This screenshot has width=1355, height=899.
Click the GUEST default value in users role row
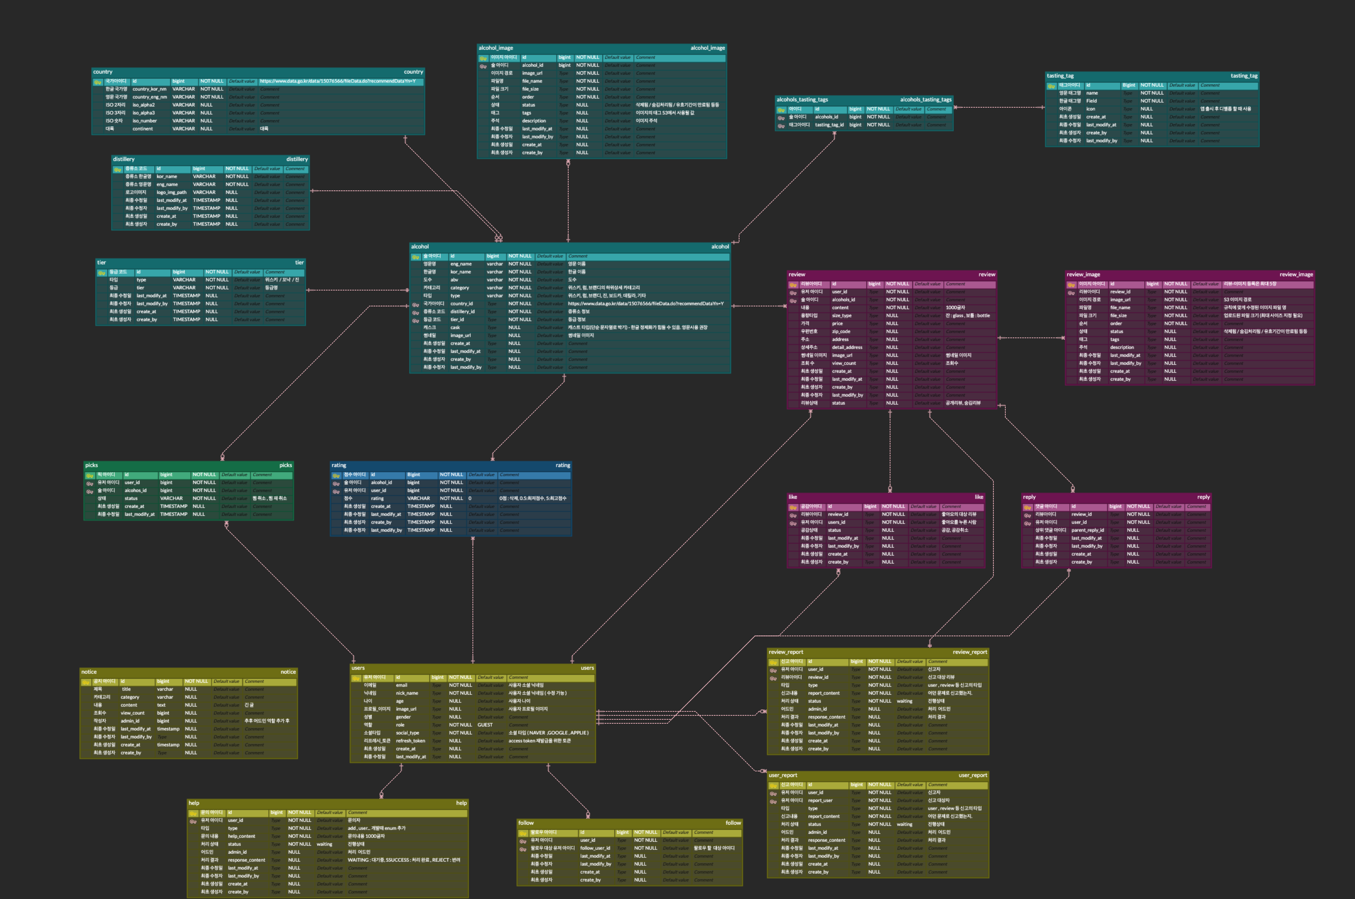point(485,725)
